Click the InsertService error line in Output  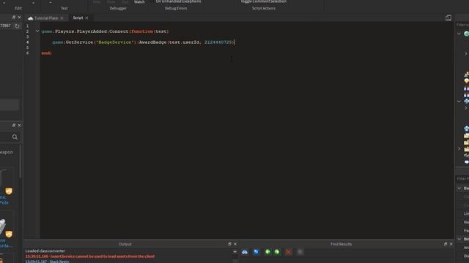tap(90, 256)
